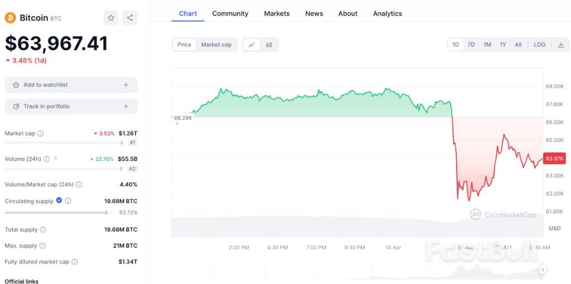Expand Volume (24h) chevron arrow

(x=55, y=158)
